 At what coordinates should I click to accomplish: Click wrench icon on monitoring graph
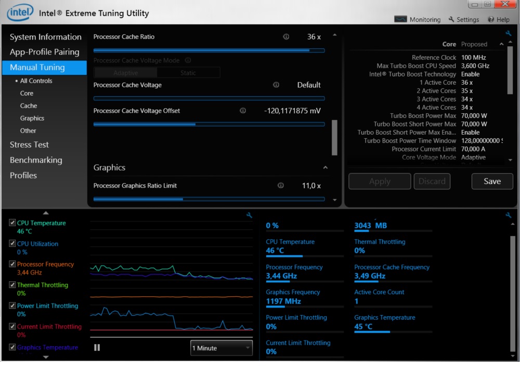(x=249, y=215)
